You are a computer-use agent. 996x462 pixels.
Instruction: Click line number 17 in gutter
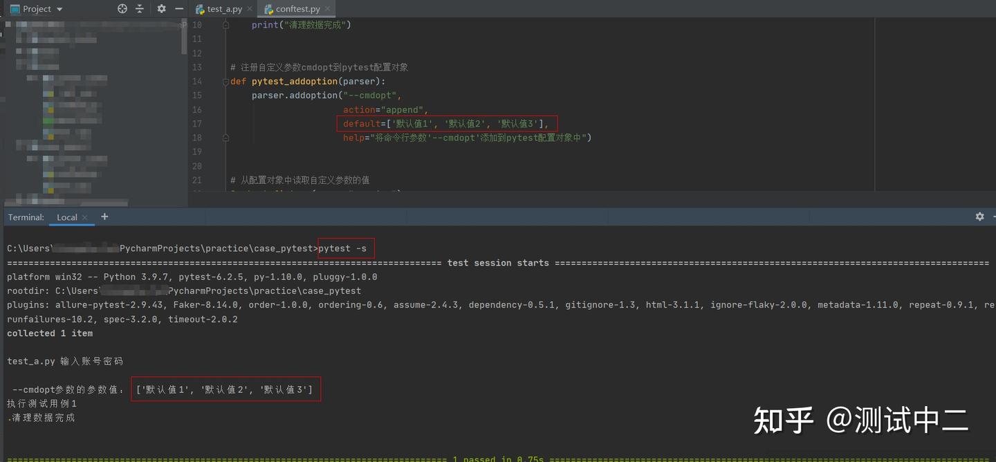tap(197, 124)
